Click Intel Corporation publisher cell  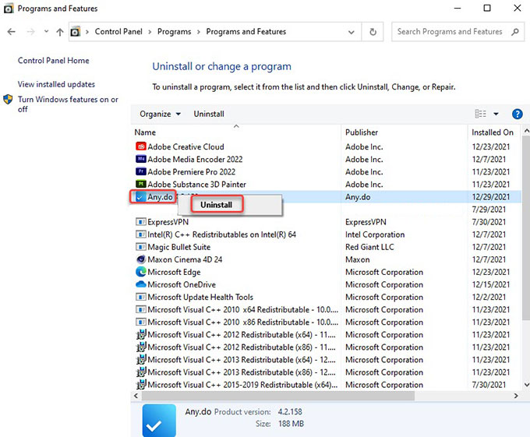(375, 234)
